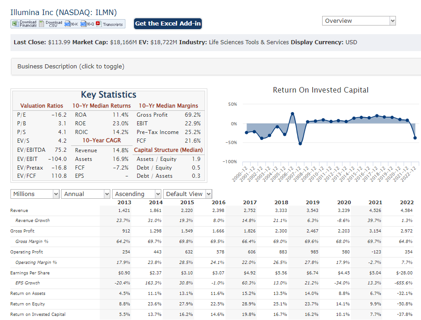Open the Ascending sort order dropdown

pos(137,194)
